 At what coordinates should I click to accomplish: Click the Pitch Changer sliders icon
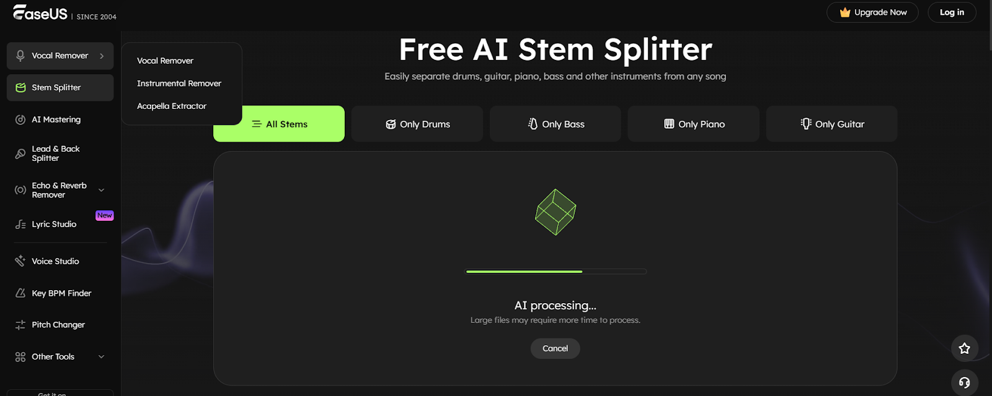pyautogui.click(x=20, y=325)
